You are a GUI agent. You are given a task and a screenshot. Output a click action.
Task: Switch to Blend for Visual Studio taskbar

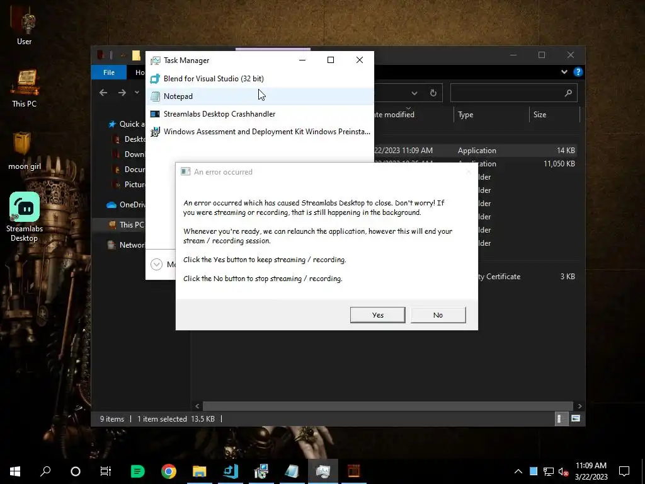click(231, 471)
